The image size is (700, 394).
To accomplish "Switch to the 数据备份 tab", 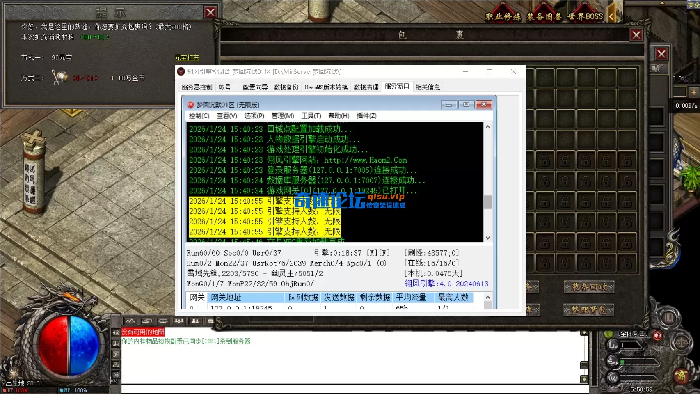I will click(286, 87).
